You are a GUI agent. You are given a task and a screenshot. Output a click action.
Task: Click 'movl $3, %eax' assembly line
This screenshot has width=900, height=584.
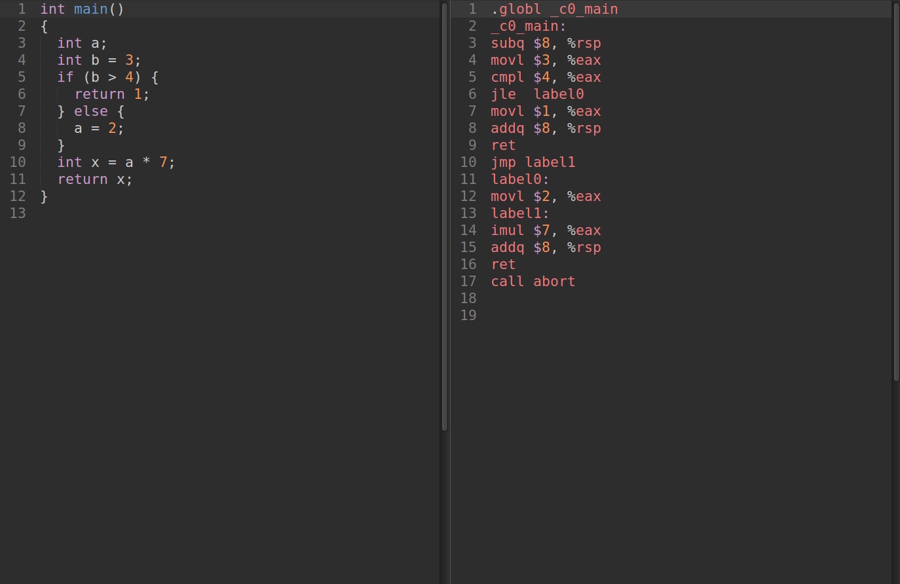pyautogui.click(x=546, y=60)
